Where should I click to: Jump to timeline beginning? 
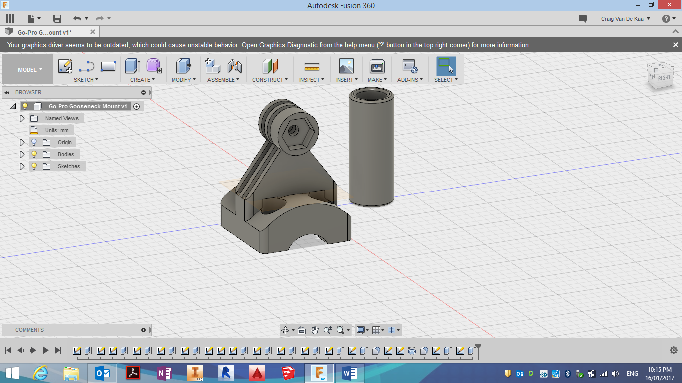pos(8,350)
